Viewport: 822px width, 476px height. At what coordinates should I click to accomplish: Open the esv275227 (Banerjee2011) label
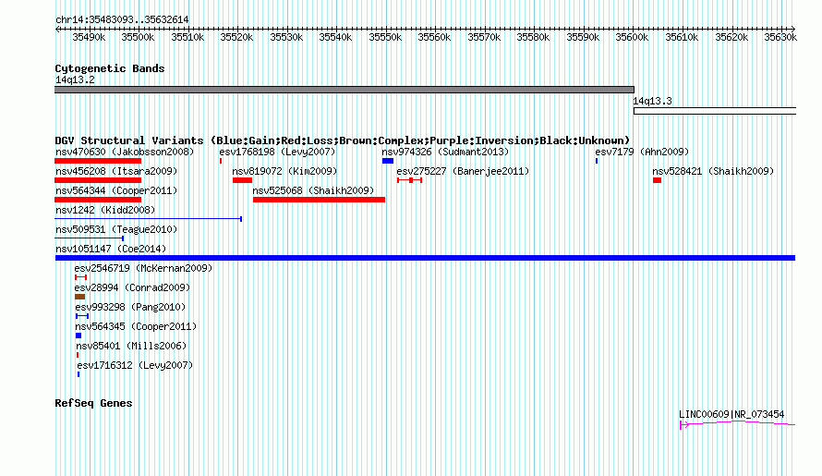tap(463, 171)
